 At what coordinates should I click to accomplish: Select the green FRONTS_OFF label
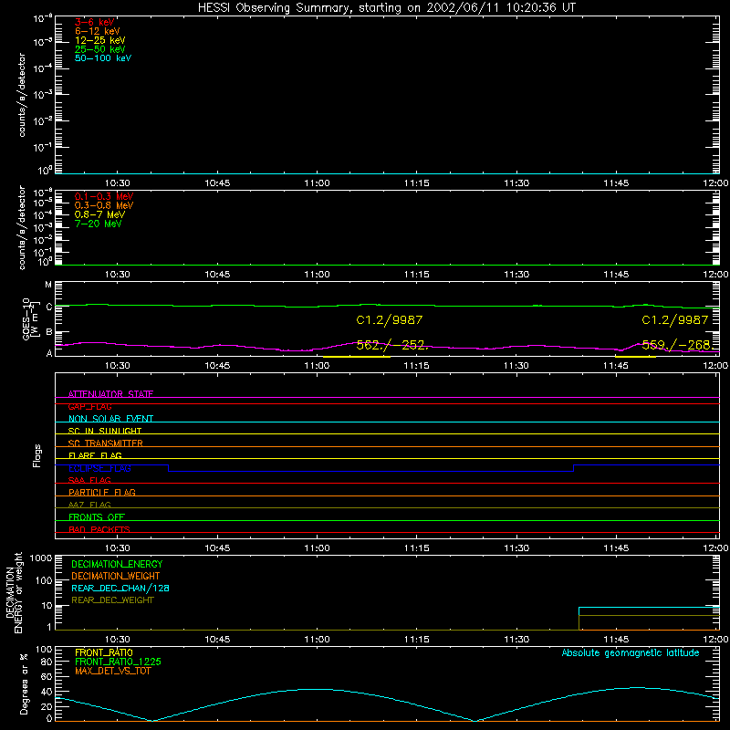pos(97,517)
